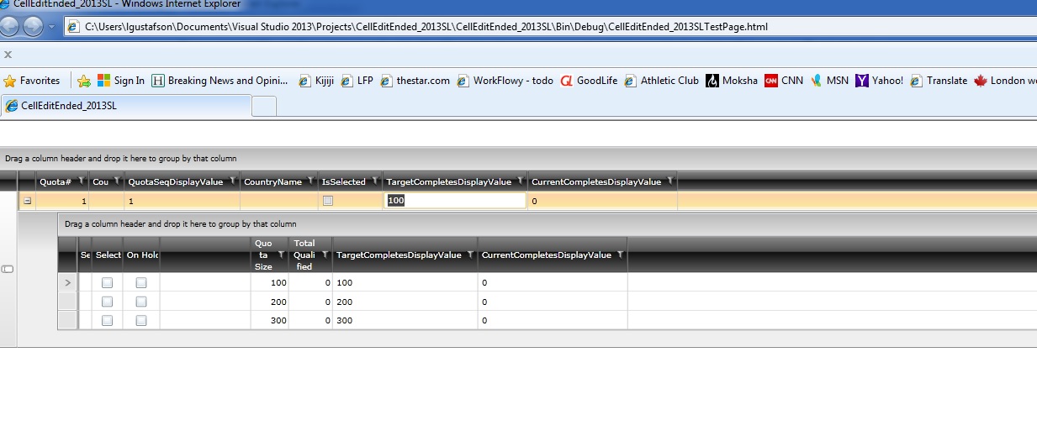Select the row header of the 300 row
The width and height of the screenshot is (1037, 441).
(67, 320)
